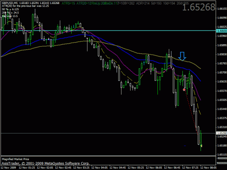The width and height of the screenshot is (227, 170).
Task: Click the cyan 1.6600 price tag on axis
Action: [x=222, y=31]
